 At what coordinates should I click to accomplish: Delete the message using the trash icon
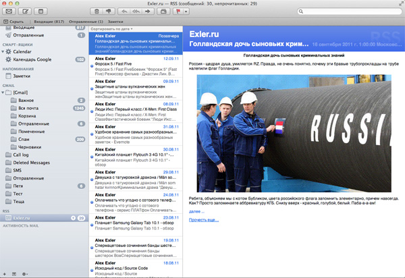(x=98, y=11)
